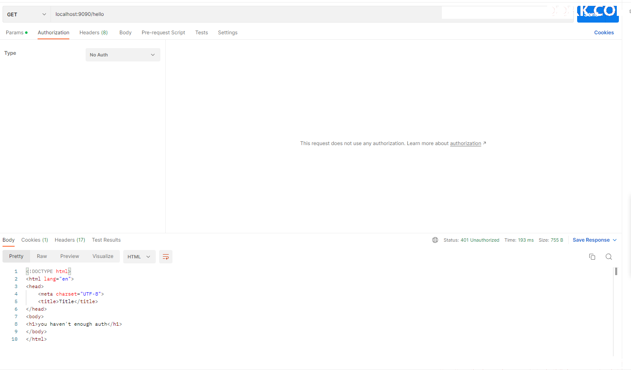
Task: Open the HTML response format dropdown
Action: click(139, 257)
